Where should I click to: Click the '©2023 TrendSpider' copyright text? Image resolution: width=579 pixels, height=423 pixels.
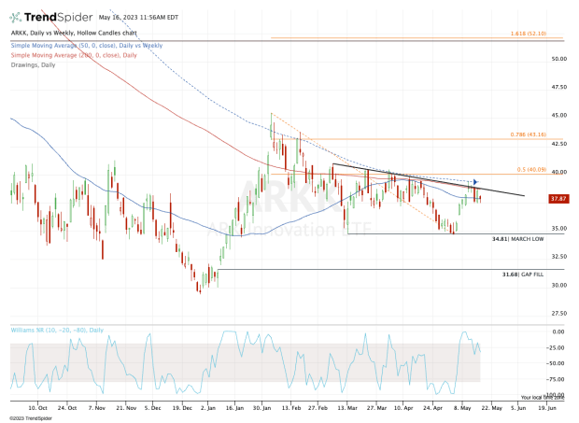point(31,418)
